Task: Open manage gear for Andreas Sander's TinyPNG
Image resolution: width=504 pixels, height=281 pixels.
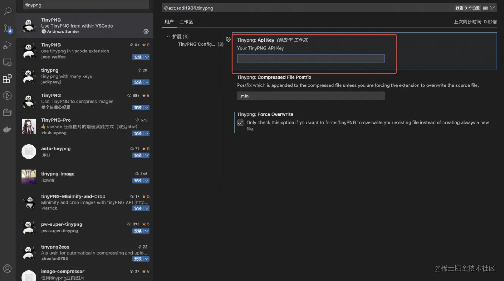Action: pos(146,31)
